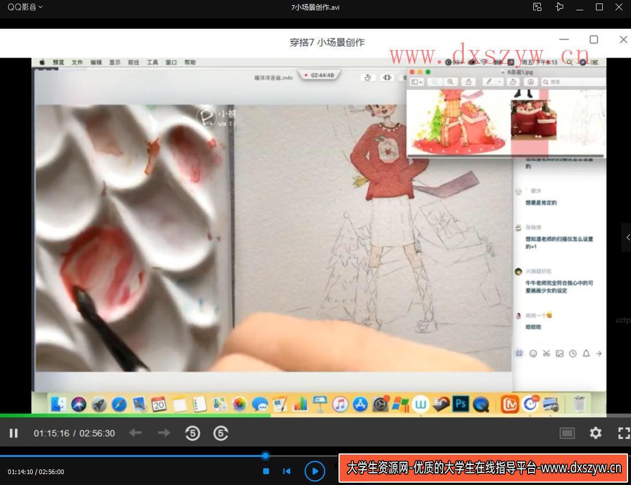Viewport: 631px width, 485px height.
Task: Open the 工具 menu
Action: tap(152, 63)
